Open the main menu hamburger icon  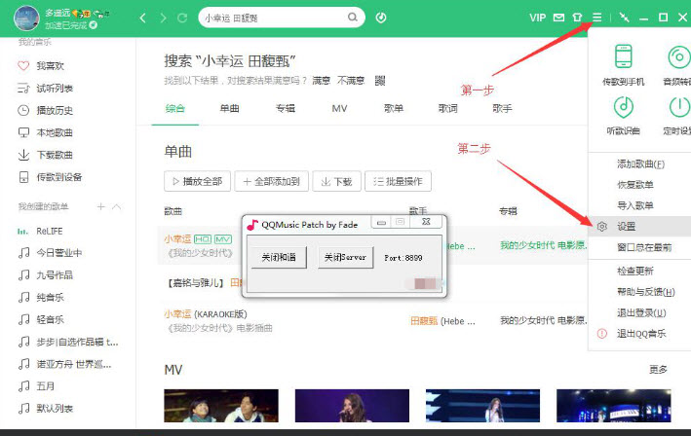pos(597,18)
